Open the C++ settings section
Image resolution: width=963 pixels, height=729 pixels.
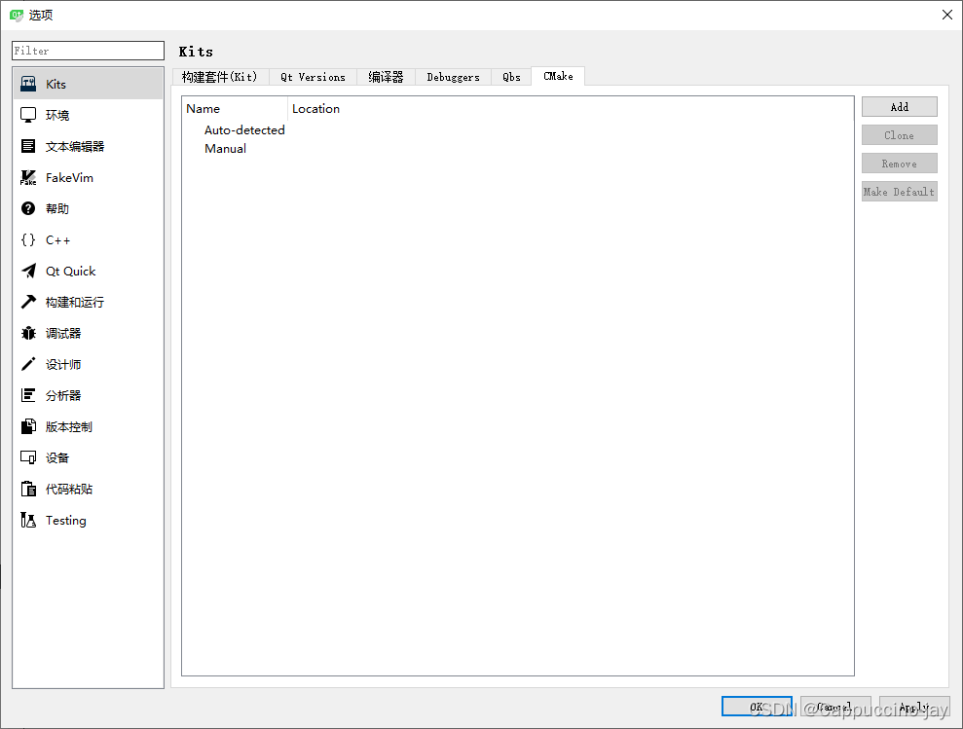pyautogui.click(x=56, y=239)
